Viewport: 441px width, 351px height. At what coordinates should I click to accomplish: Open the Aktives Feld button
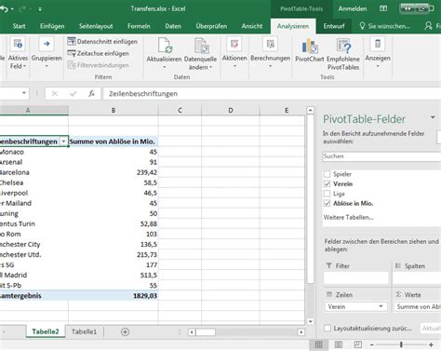18,53
